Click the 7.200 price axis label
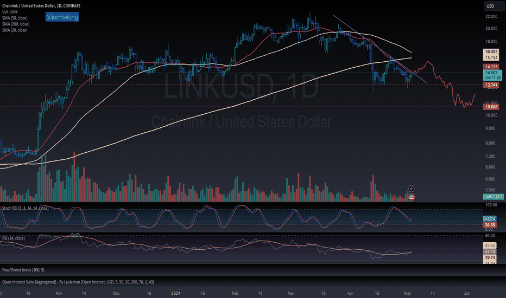The image size is (506, 298). 490,156
